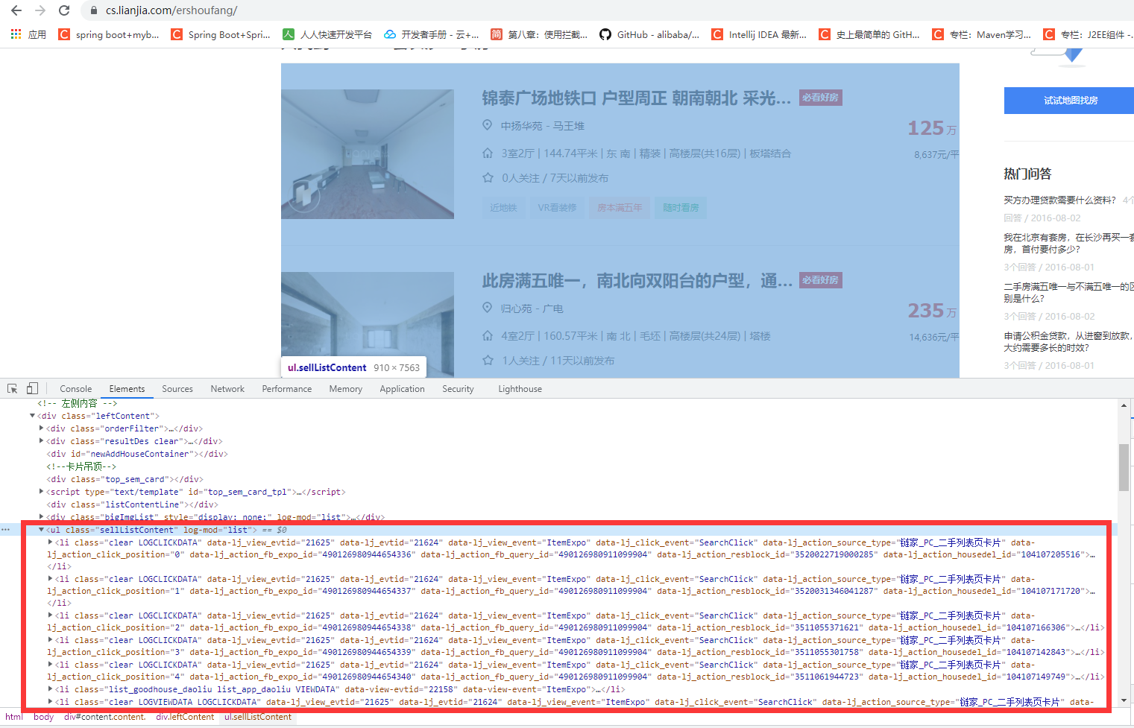
Task: Switch to the Network tab
Action: pos(227,389)
